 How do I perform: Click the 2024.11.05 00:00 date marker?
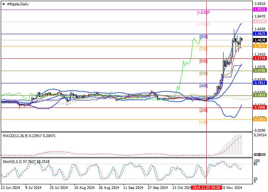(206, 188)
